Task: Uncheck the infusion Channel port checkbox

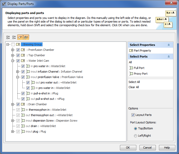Action: (x=23, y=72)
